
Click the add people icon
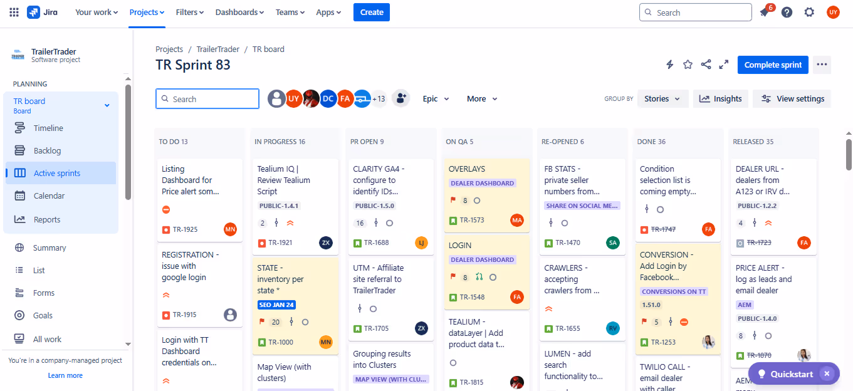(x=401, y=98)
